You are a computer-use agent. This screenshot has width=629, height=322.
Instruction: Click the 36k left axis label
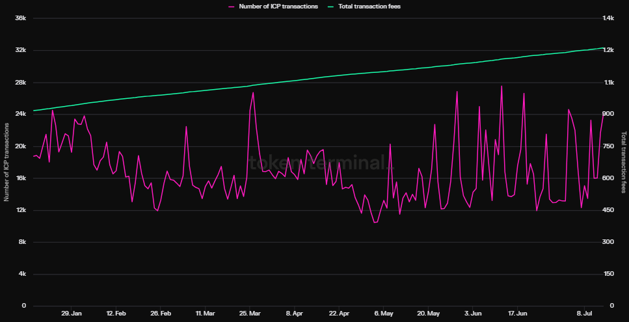[20, 18]
